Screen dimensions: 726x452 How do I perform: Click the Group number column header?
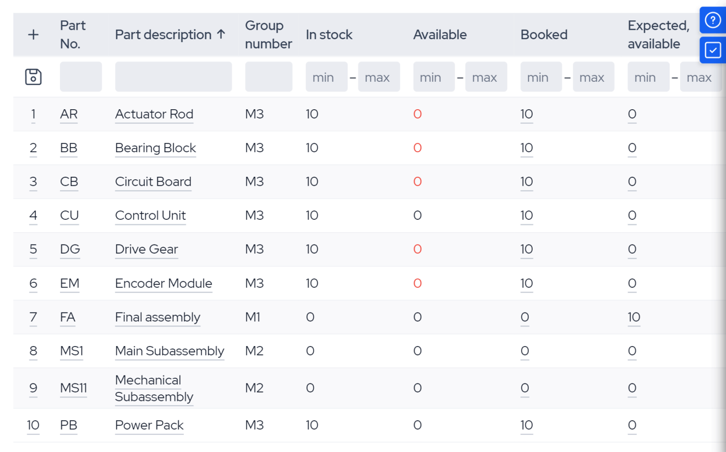pos(268,35)
